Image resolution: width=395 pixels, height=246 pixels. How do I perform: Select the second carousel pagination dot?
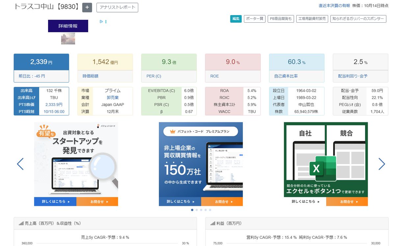coord(197,209)
